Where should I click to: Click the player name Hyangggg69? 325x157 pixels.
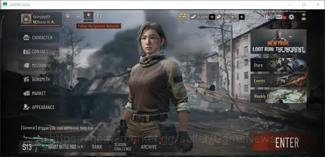tap(42, 16)
